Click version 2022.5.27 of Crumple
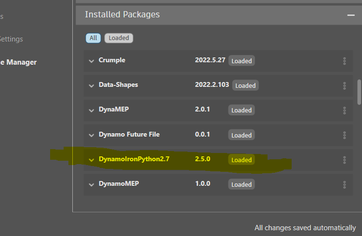Image resolution: width=362 pixels, height=236 pixels. tap(210, 60)
